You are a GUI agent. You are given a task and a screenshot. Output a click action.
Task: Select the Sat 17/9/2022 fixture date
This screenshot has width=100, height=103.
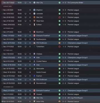point(9,47)
